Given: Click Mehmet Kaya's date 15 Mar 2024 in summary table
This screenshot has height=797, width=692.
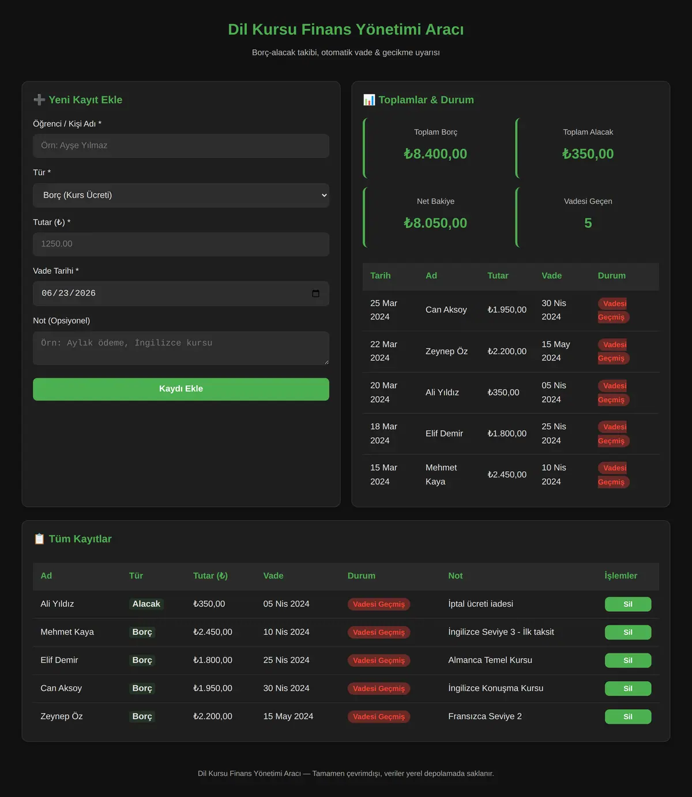Looking at the screenshot, I should tap(383, 475).
